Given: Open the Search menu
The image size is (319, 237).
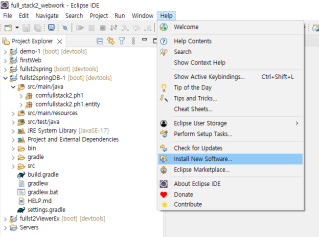Looking at the screenshot, I should tap(74, 16).
